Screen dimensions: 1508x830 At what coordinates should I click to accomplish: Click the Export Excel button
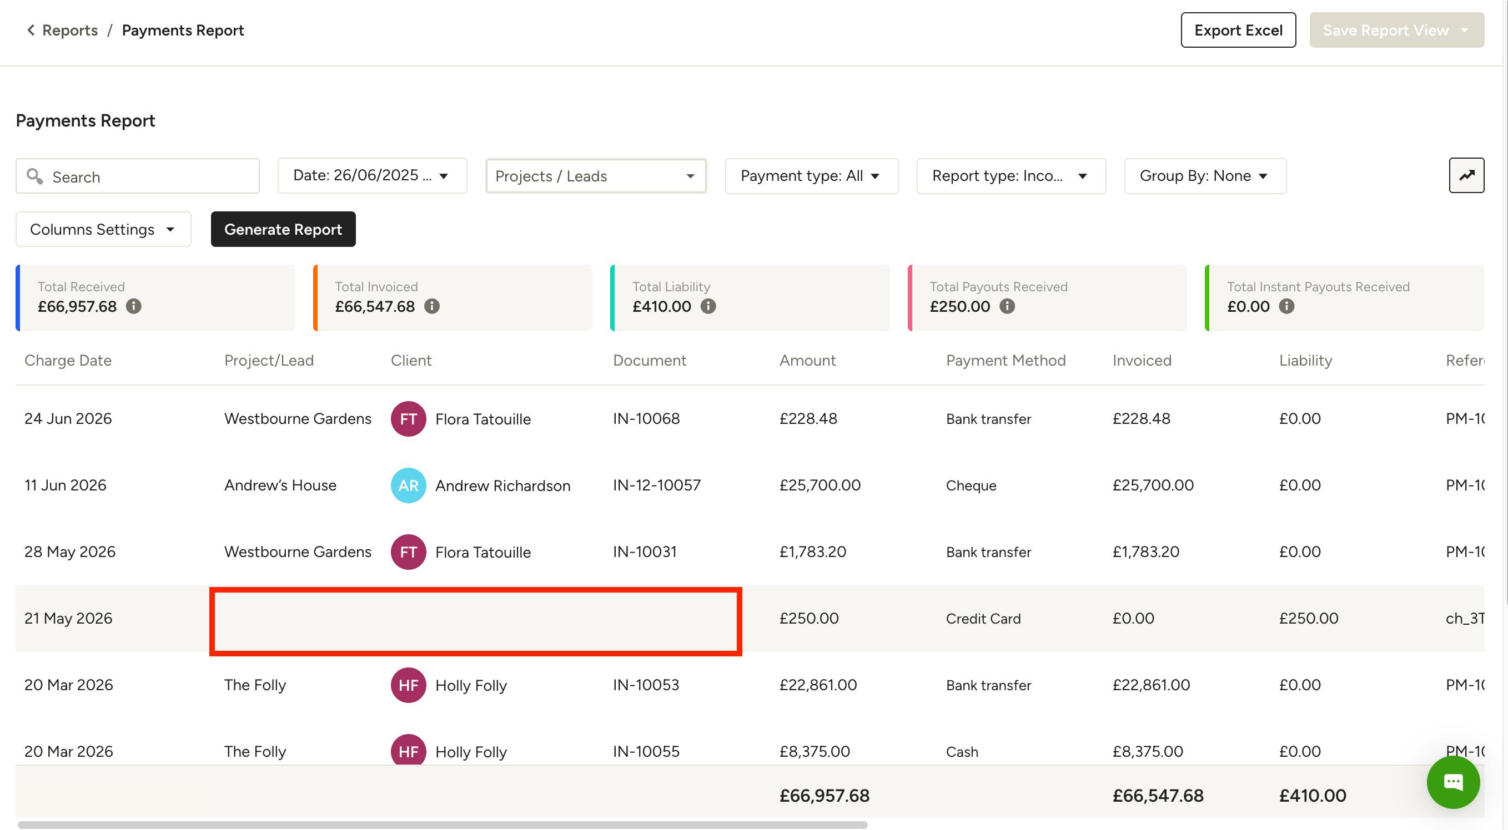(x=1238, y=30)
